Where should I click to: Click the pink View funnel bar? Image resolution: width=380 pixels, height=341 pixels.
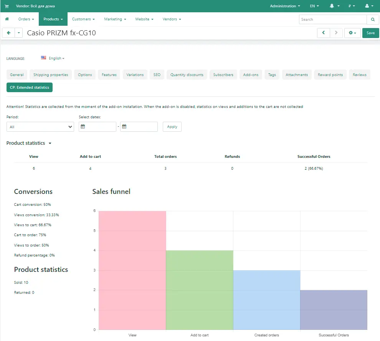click(132, 270)
